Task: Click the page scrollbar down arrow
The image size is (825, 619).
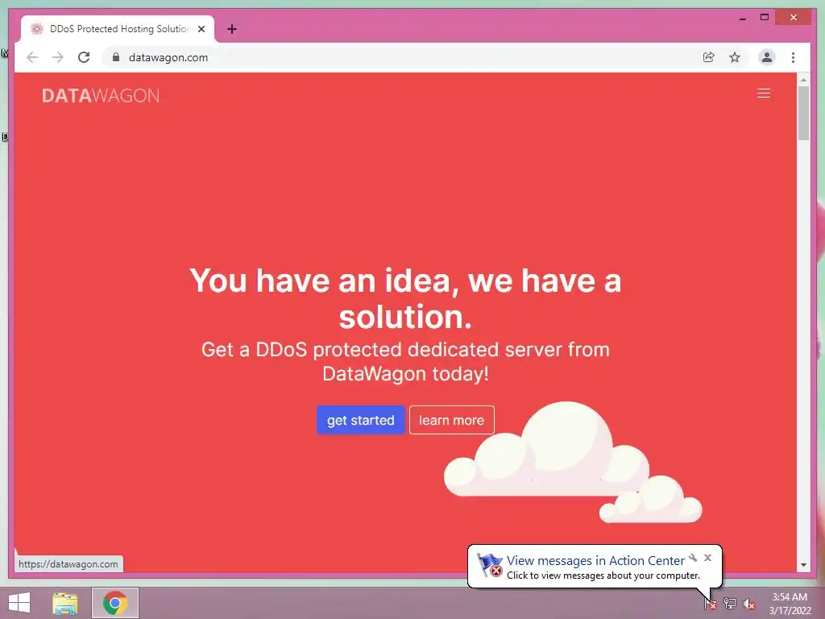Action: [x=803, y=565]
